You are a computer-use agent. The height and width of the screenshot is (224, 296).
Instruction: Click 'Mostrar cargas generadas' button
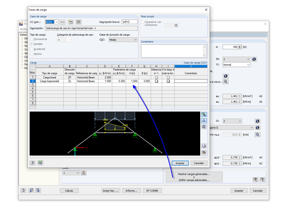point(194,177)
